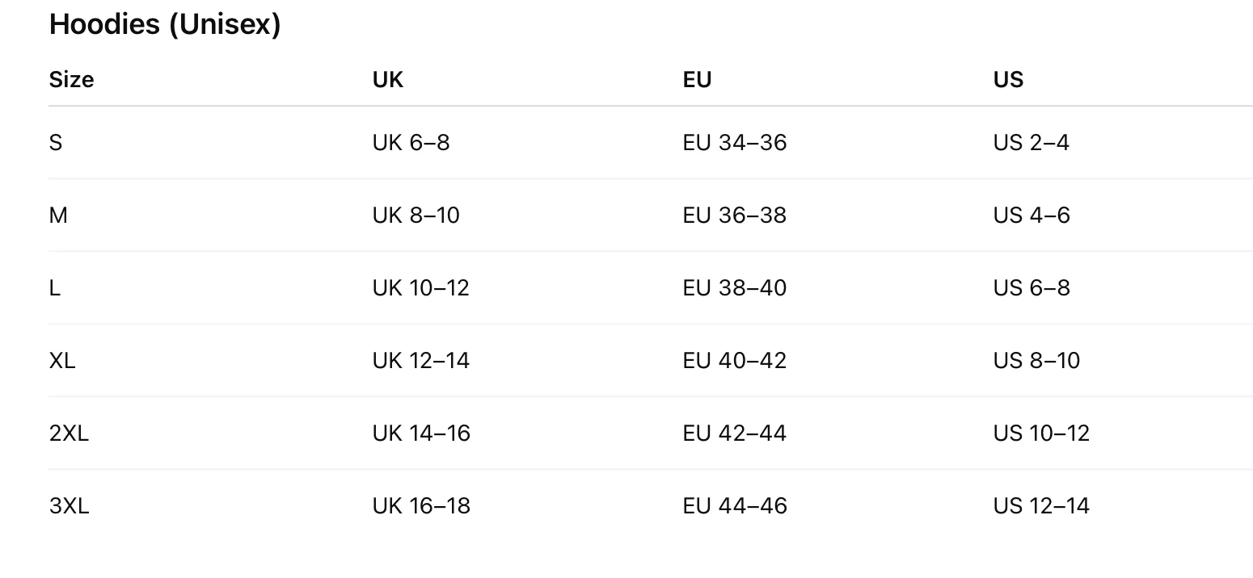Click the UK 6–8 cell

[411, 143]
